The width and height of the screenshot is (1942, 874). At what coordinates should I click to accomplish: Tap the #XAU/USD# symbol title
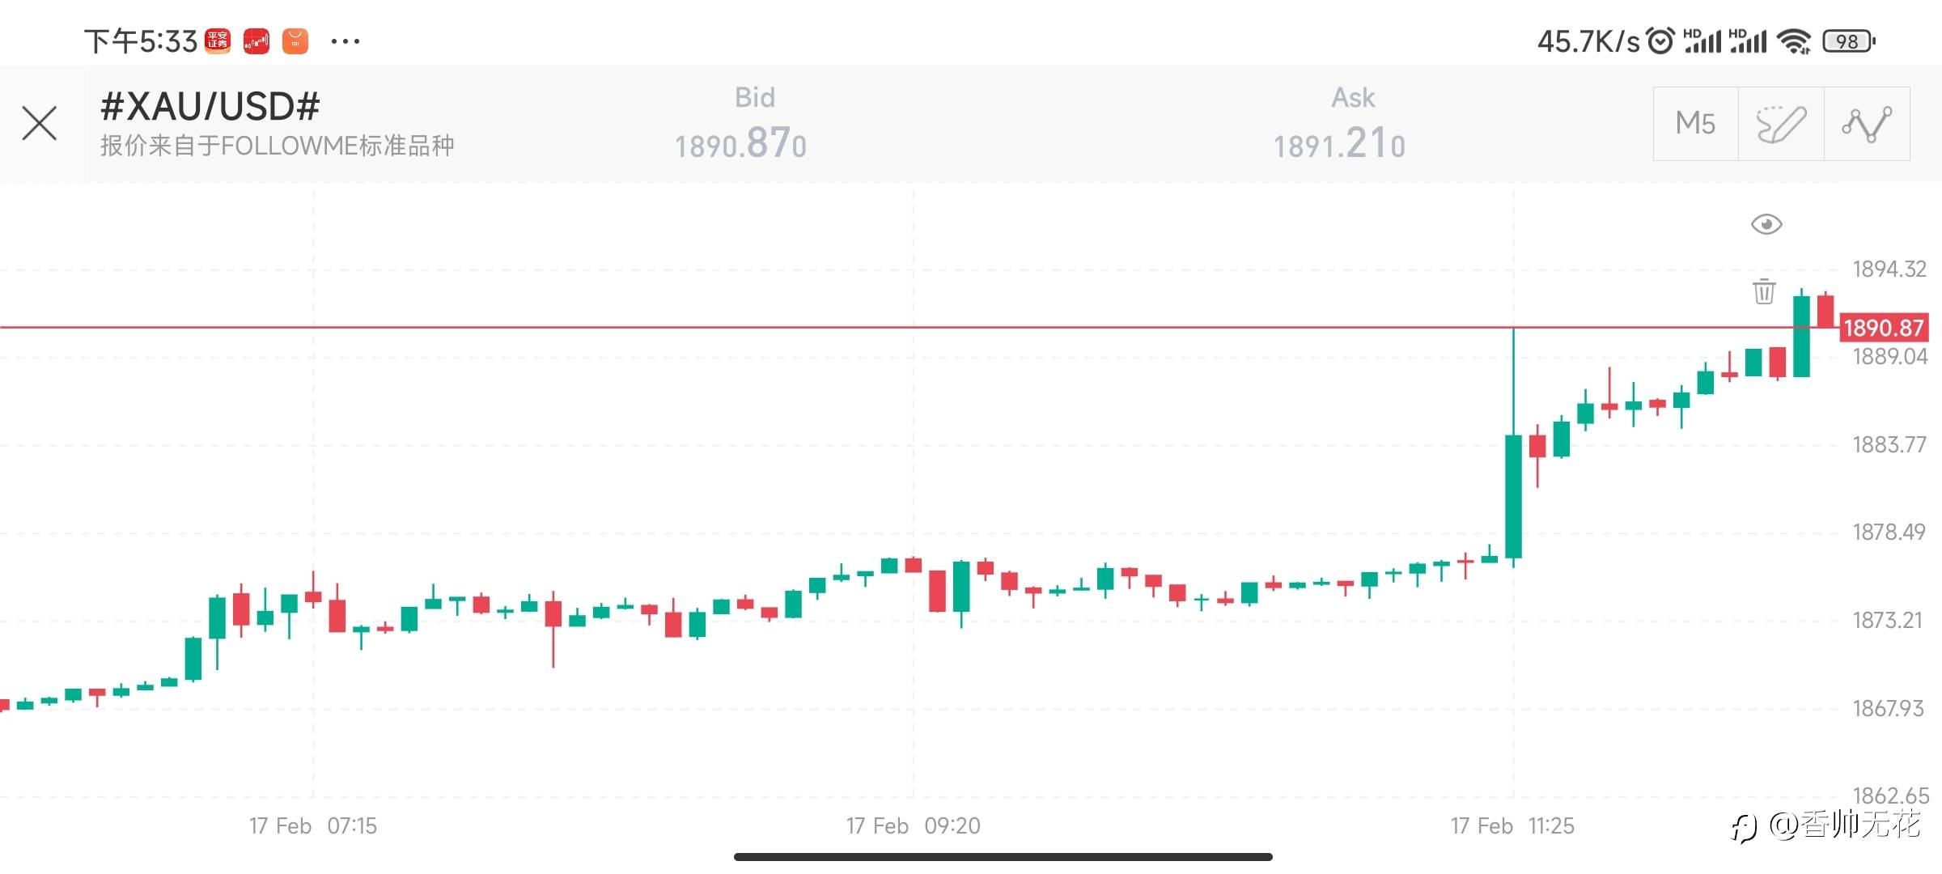click(210, 106)
